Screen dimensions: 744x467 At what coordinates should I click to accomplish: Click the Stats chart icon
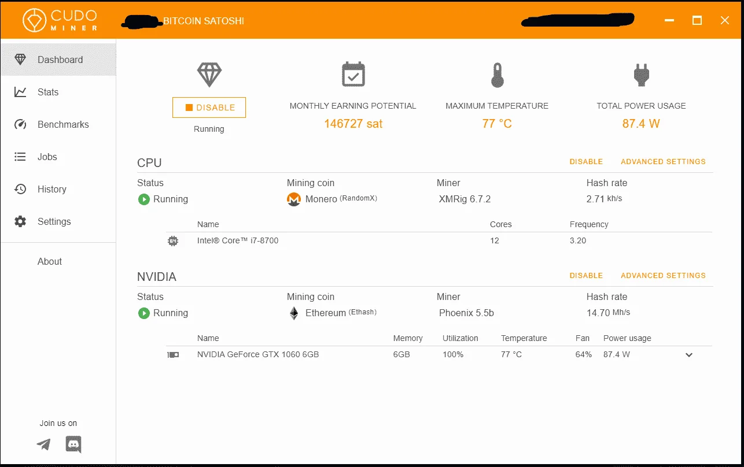pyautogui.click(x=20, y=92)
